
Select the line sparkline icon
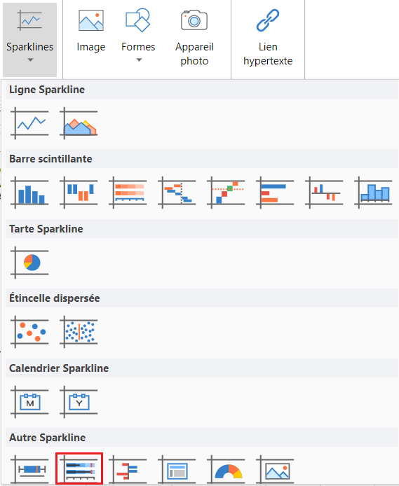pos(29,123)
